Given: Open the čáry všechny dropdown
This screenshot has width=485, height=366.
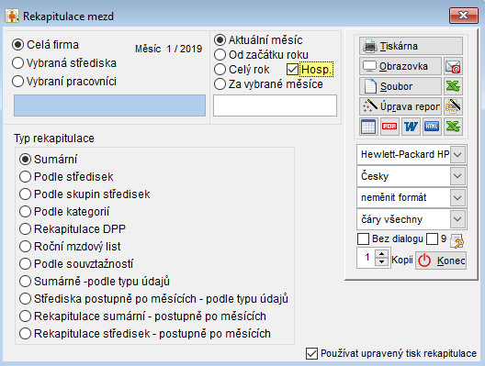Looking at the screenshot, I should pyautogui.click(x=457, y=219).
